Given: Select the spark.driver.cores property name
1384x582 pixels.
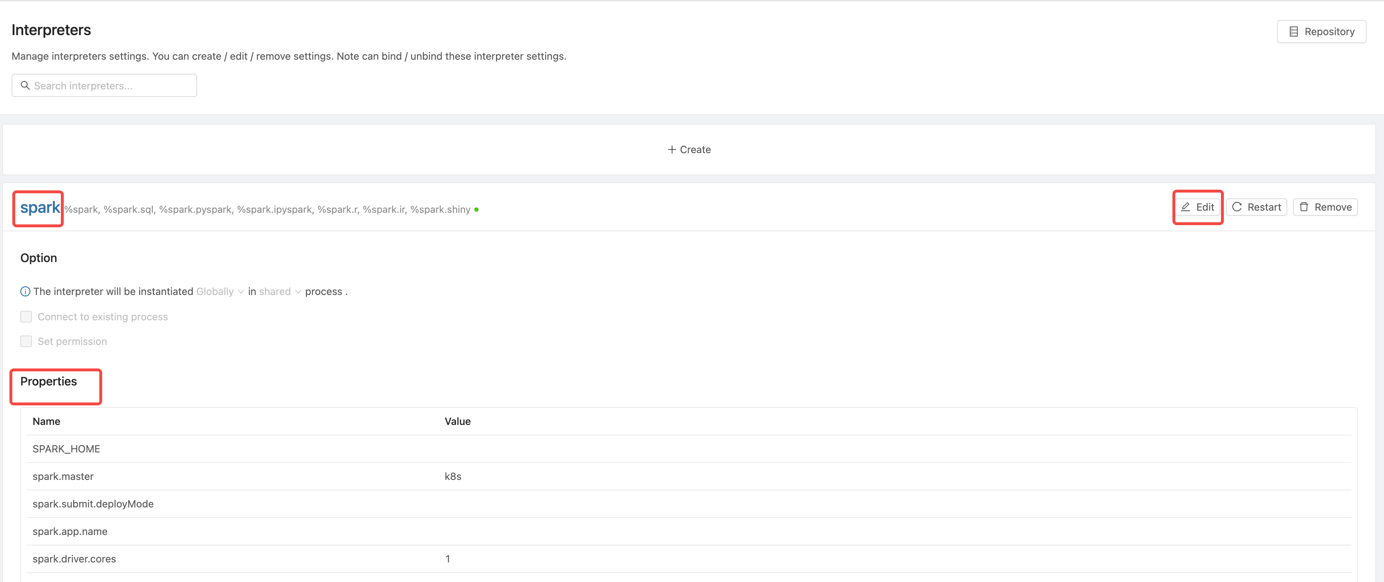Looking at the screenshot, I should tap(74, 559).
